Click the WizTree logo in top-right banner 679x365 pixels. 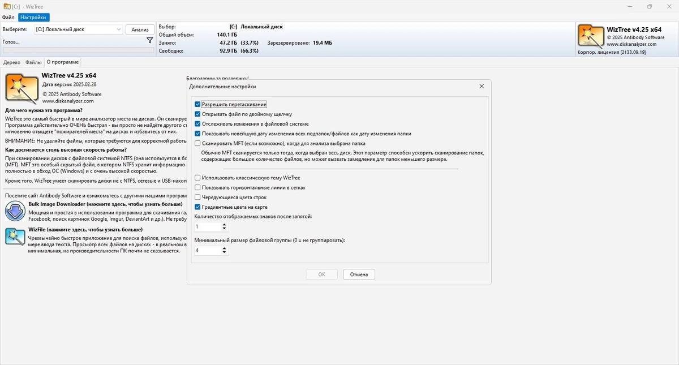591,36
